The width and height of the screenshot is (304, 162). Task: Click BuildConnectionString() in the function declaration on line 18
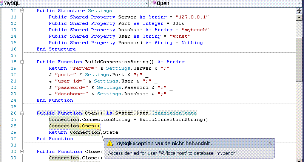(x=119, y=62)
